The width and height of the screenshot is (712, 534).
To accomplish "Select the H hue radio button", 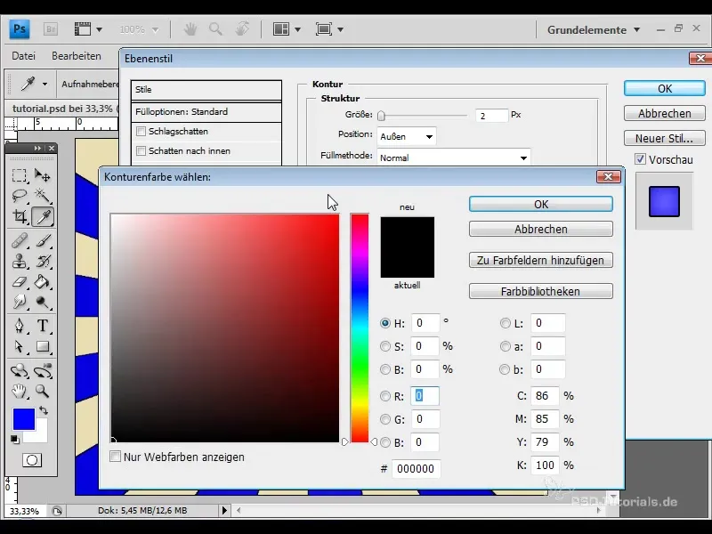I will tap(385, 323).
